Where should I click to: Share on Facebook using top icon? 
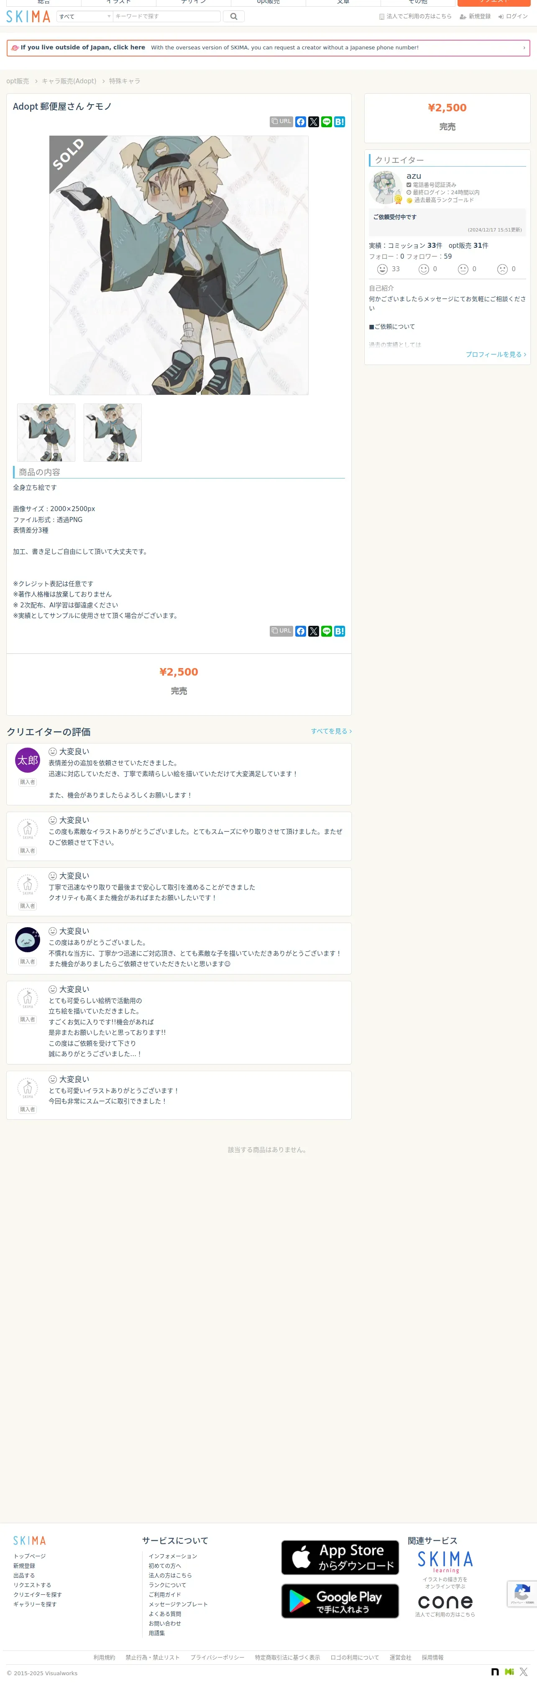point(301,122)
